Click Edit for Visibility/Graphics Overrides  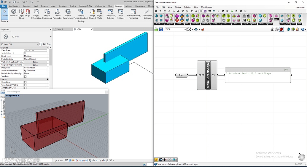[35, 62]
